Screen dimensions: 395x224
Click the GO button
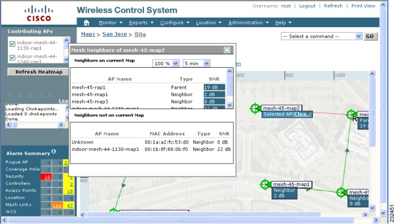pyautogui.click(x=370, y=36)
